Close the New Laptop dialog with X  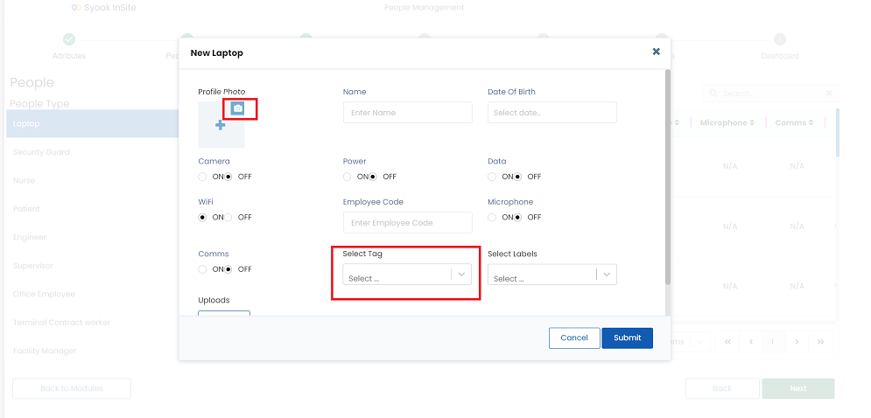pyautogui.click(x=656, y=52)
